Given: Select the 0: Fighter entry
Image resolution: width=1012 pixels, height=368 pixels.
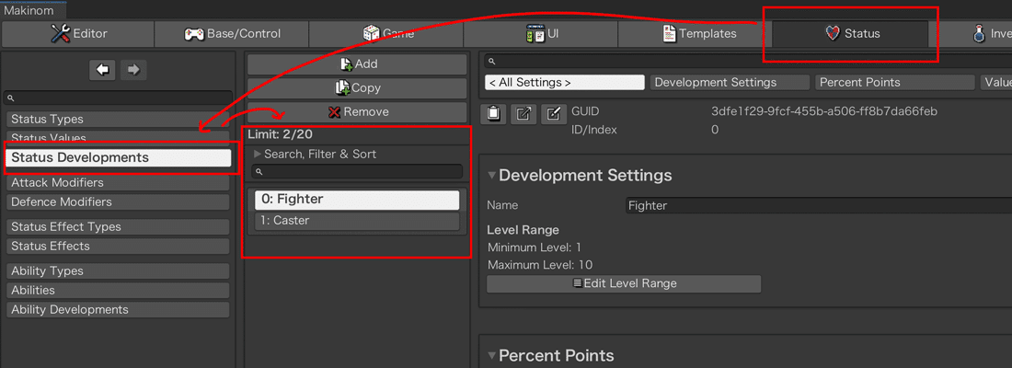Looking at the screenshot, I should point(357,200).
